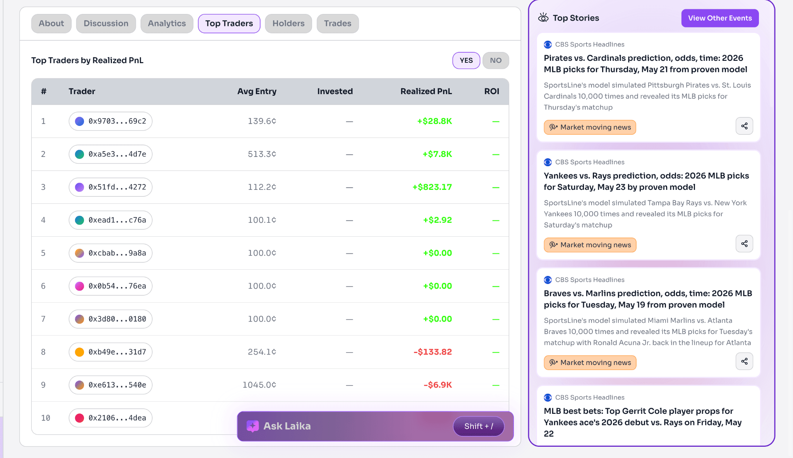Click the Trader column header
The height and width of the screenshot is (458, 793).
[x=82, y=91]
